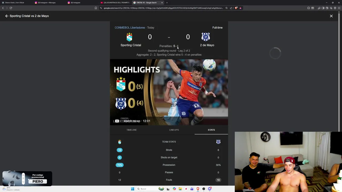The image size is (342, 192).
Task: Bookmark this page icon
Action: point(96,8)
